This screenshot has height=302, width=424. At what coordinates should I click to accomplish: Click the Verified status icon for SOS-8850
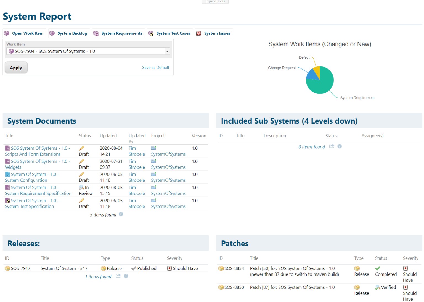(x=377, y=287)
